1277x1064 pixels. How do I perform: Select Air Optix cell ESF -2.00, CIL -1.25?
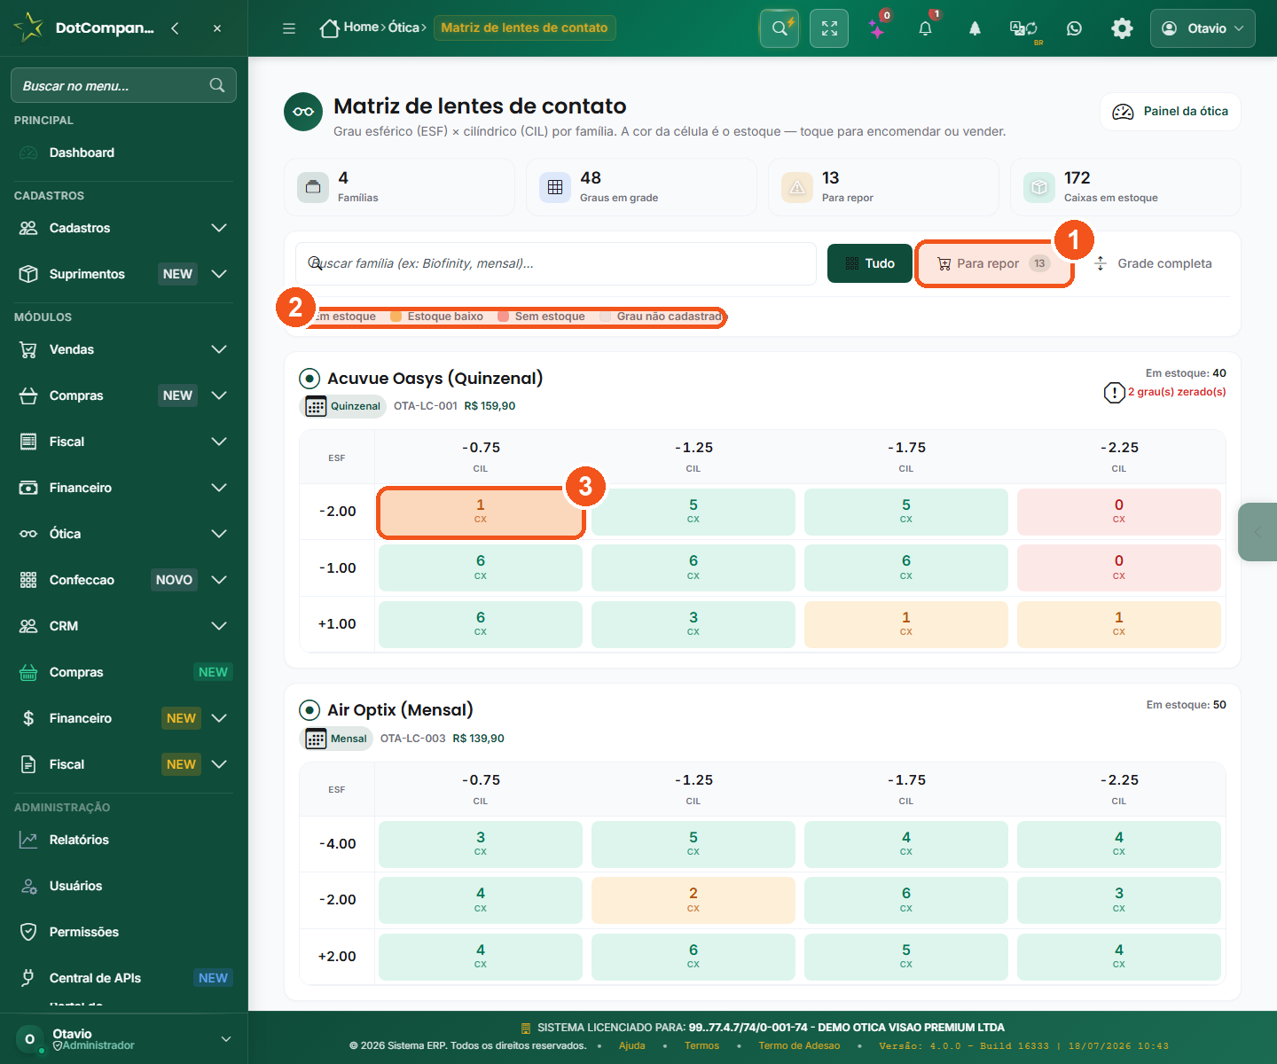693,900
